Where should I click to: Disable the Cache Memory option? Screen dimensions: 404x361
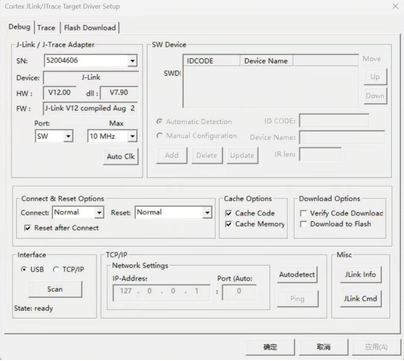(229, 224)
